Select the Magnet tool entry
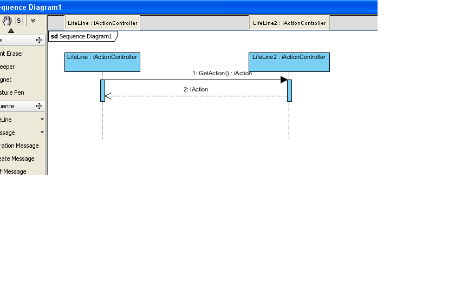The height and width of the screenshot is (284, 455). pyautogui.click(x=6, y=80)
